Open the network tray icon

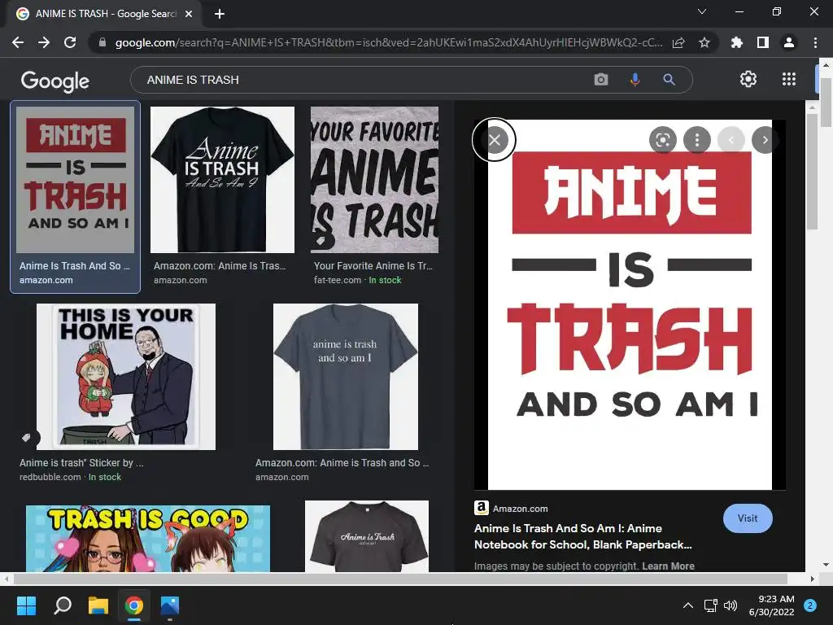710,605
